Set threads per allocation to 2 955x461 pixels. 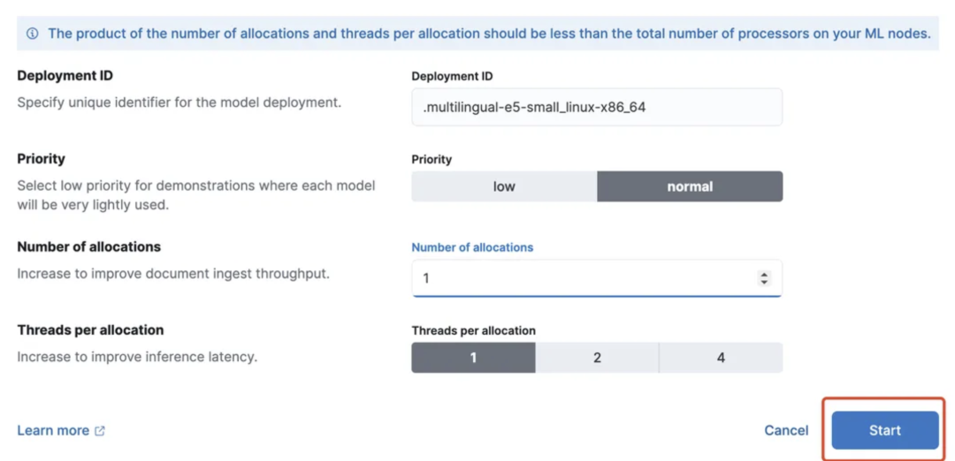(x=597, y=358)
